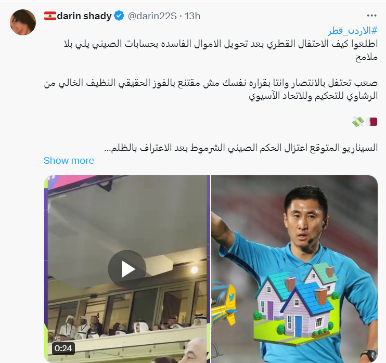The height and width of the screenshot is (363, 386).
Task: Open the referee photo on the right
Action: click(294, 269)
